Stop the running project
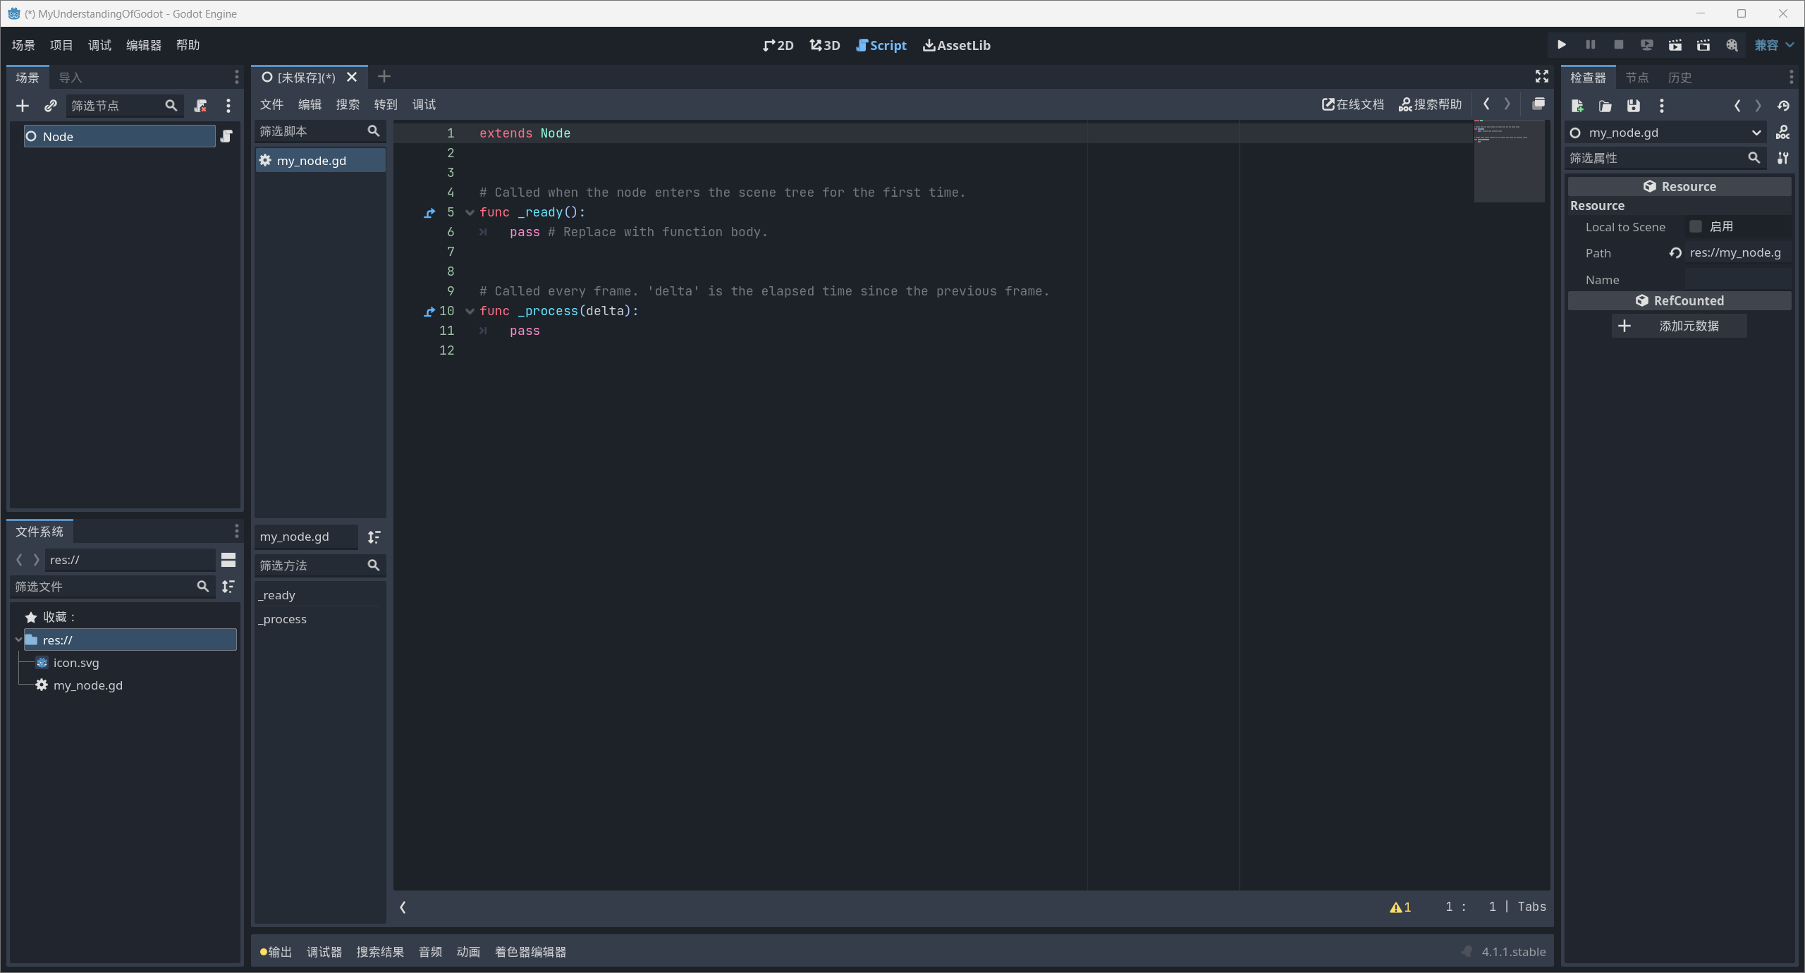This screenshot has height=973, width=1805. click(x=1619, y=45)
